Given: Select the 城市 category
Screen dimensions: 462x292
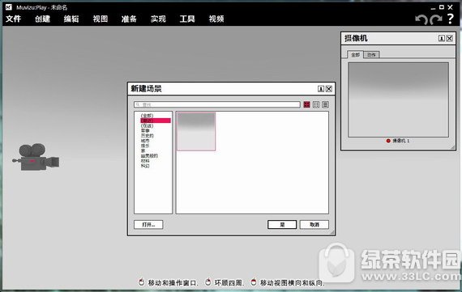Looking at the screenshot, I should (145, 141).
